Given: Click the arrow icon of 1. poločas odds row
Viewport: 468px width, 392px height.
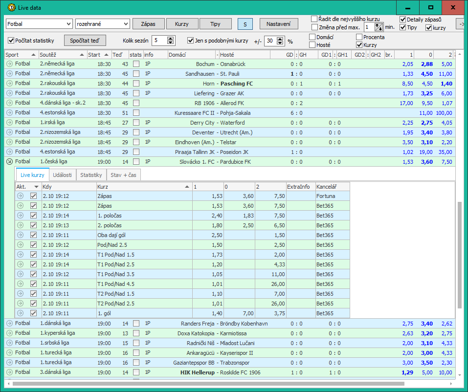Looking at the screenshot, I should 21,216.
